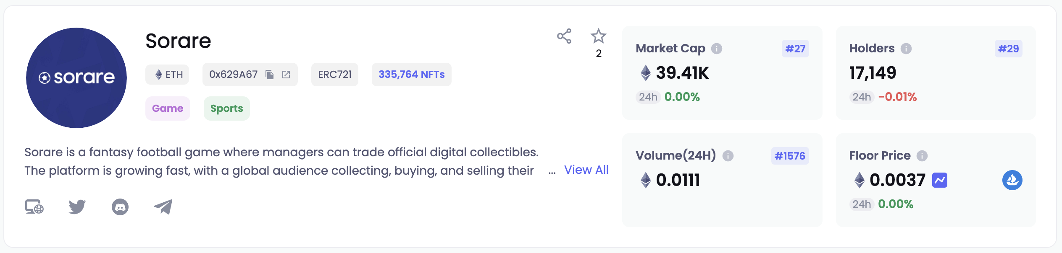Screen dimensions: 1062x253
Task: Open the OpenSea marketplace icon
Action: pos(1012,180)
